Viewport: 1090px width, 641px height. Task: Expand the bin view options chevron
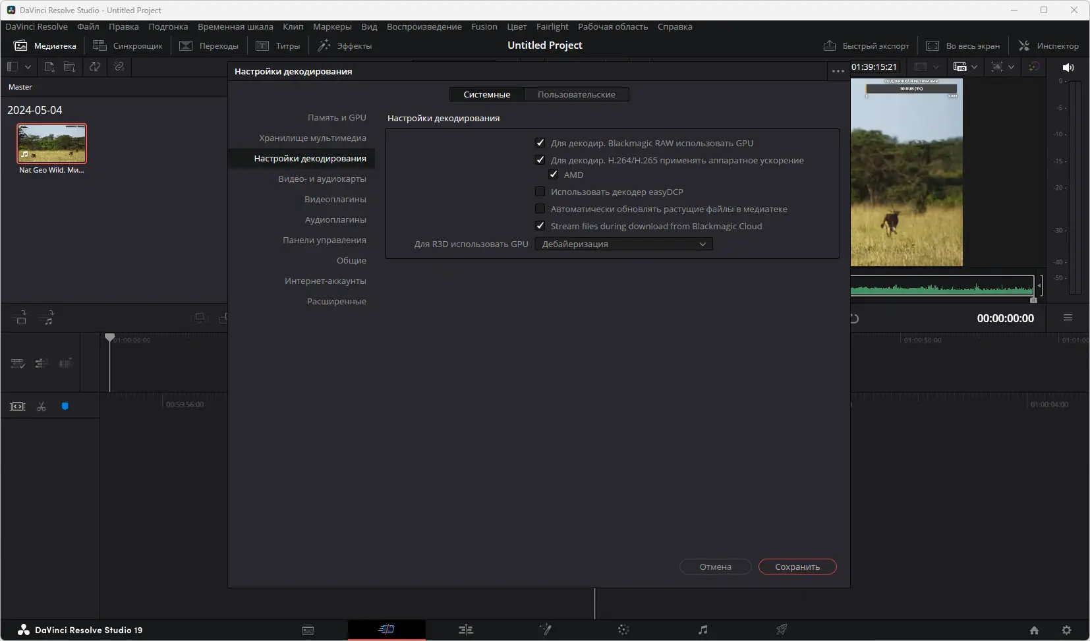28,67
